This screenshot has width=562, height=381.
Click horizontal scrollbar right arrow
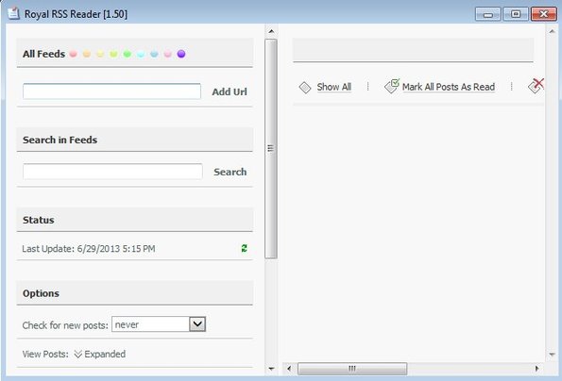(x=536, y=368)
